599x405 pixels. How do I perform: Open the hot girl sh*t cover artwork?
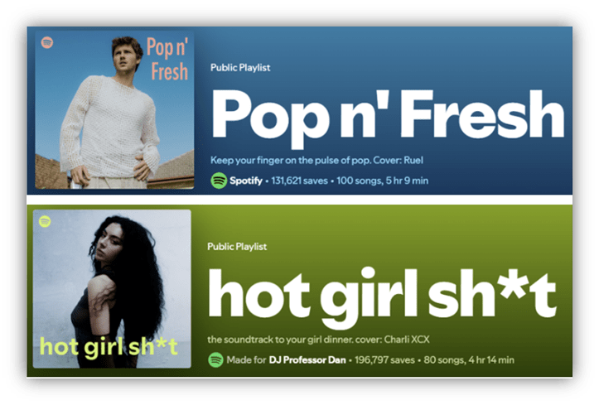point(112,289)
